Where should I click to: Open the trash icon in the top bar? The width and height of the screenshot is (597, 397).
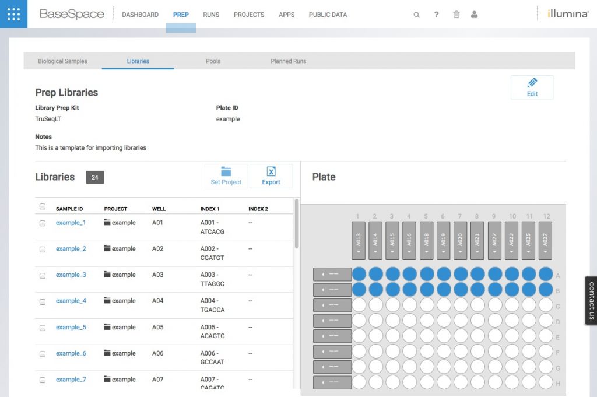click(x=456, y=14)
